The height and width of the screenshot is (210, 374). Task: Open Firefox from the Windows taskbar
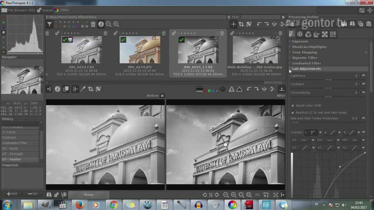[79, 205]
